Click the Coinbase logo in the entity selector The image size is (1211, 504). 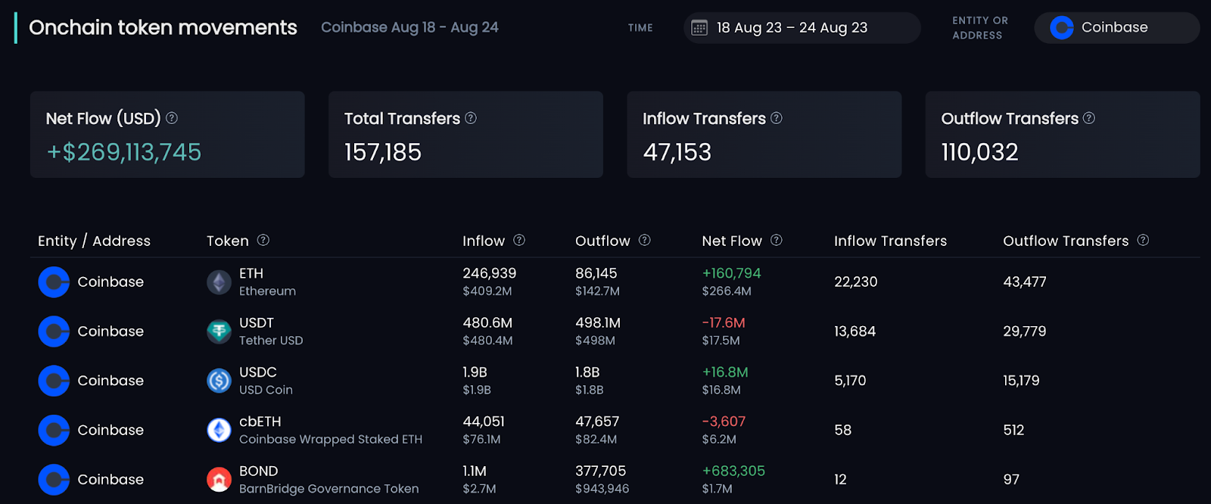pyautogui.click(x=1062, y=28)
